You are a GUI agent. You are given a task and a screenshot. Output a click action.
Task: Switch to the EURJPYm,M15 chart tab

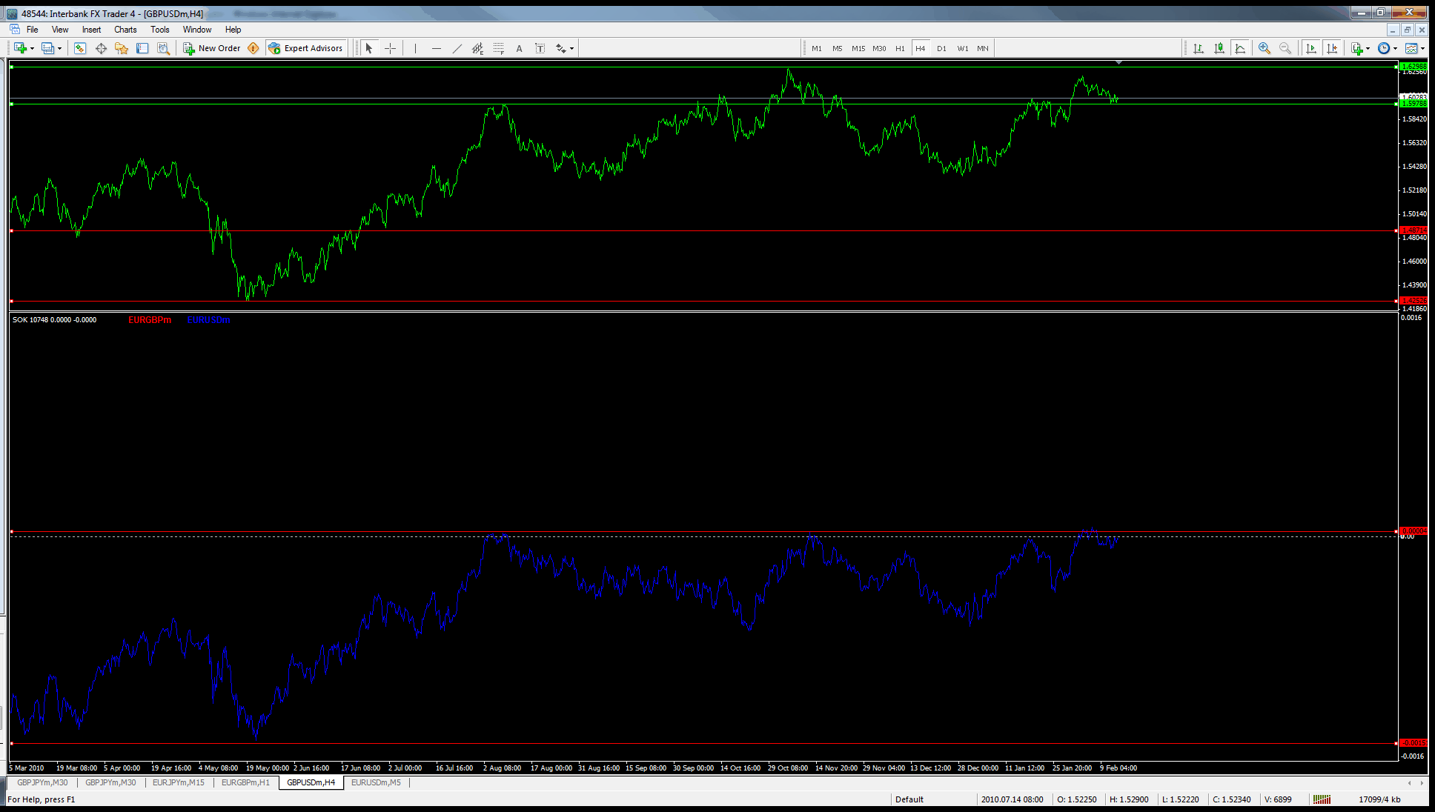[x=179, y=782]
